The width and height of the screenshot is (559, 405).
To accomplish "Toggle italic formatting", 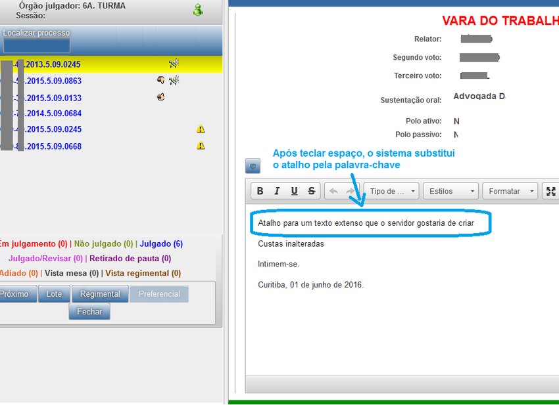I will coord(277,191).
